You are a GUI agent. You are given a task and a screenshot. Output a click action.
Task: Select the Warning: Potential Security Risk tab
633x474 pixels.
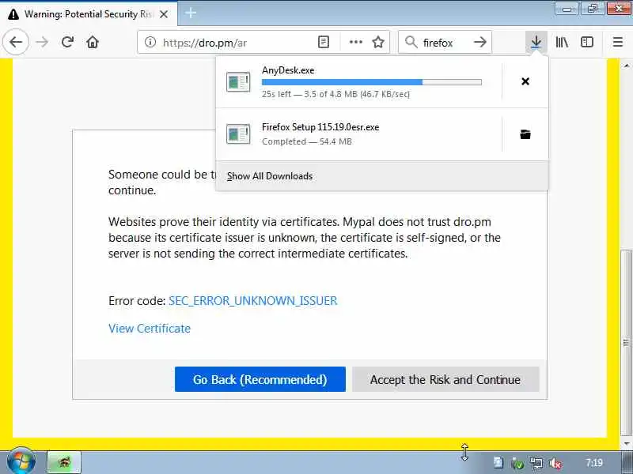(89, 14)
